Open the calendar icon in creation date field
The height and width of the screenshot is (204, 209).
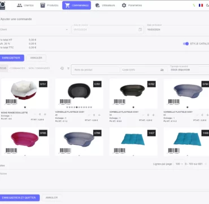pyautogui.click(x=140, y=29)
